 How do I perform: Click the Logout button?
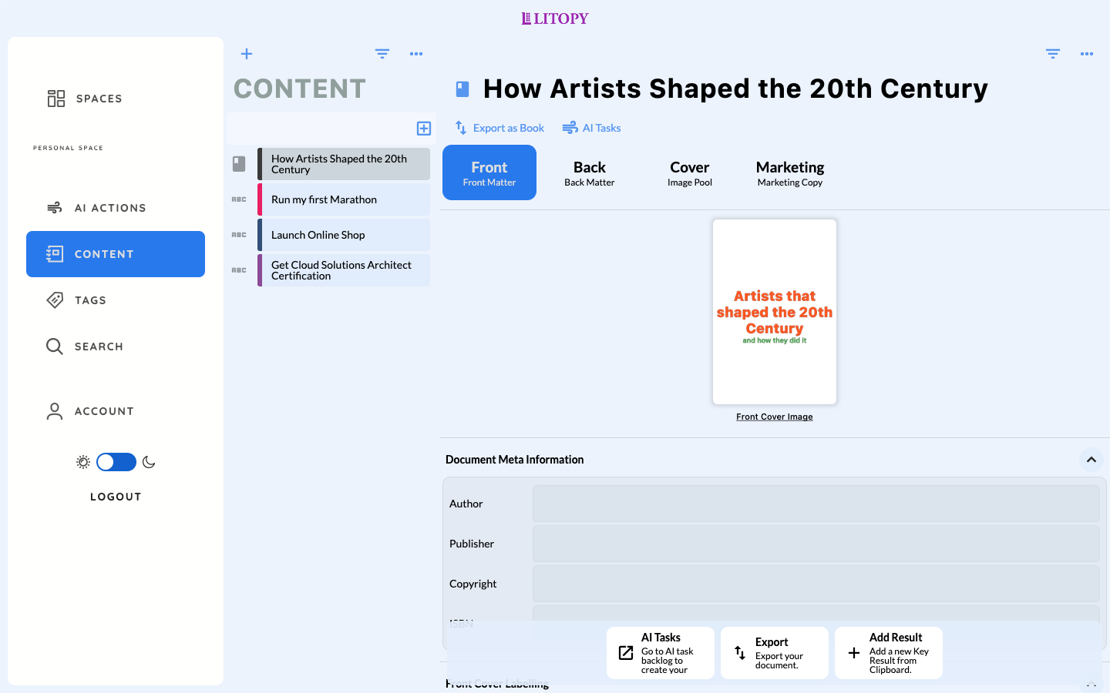coord(116,497)
